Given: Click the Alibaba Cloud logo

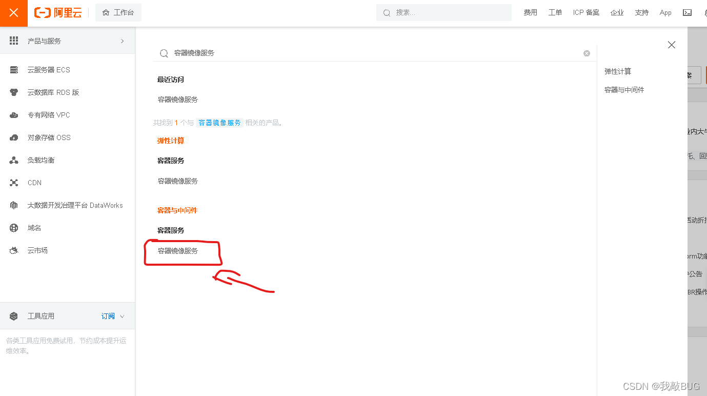Looking at the screenshot, I should coord(58,13).
